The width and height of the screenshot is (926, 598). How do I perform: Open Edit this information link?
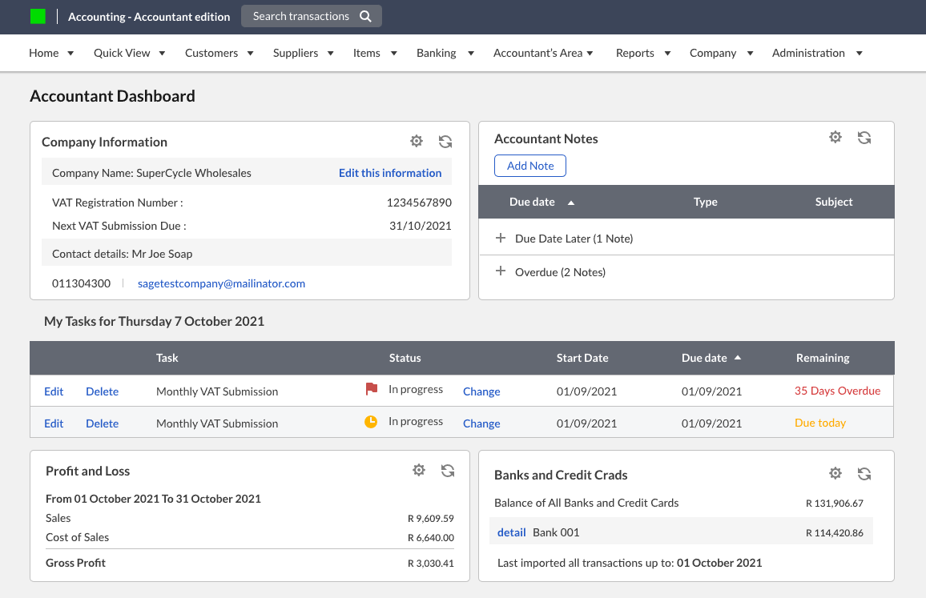coord(390,173)
